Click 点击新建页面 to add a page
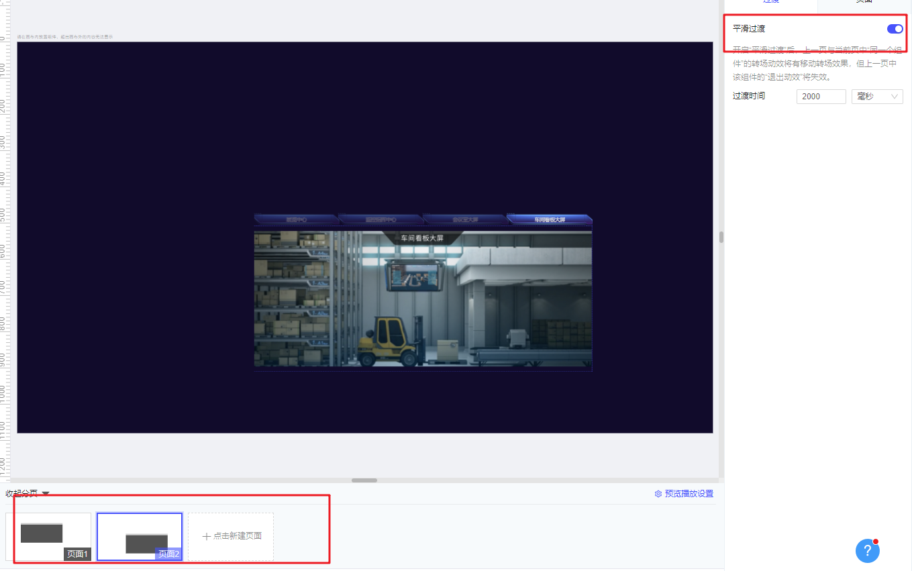Screen dimensions: 912x571 [x=231, y=536]
